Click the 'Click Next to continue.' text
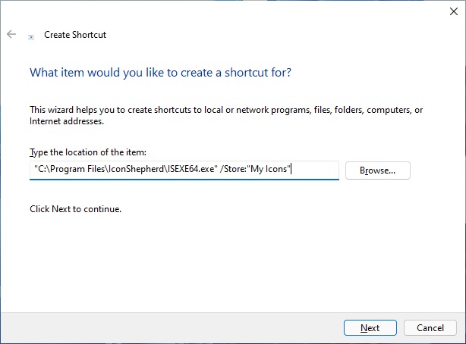This screenshot has height=344, width=466. tap(75, 209)
